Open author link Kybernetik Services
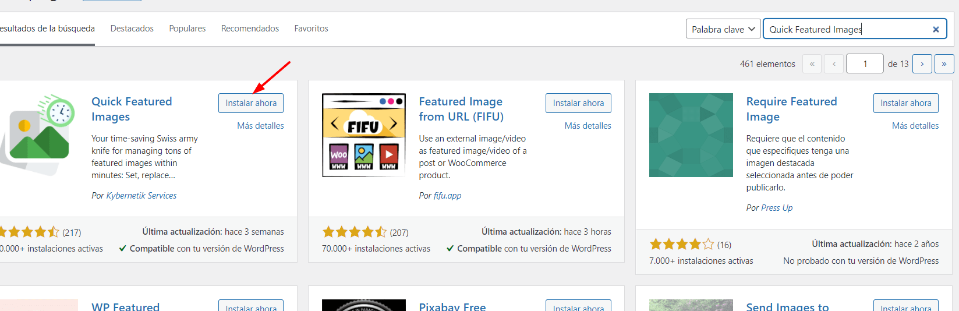The image size is (959, 311). pos(141,196)
